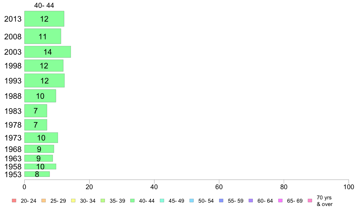357x221 pixels.
Task: Click the 20-24 legend color swatch
Action: click(x=14, y=201)
